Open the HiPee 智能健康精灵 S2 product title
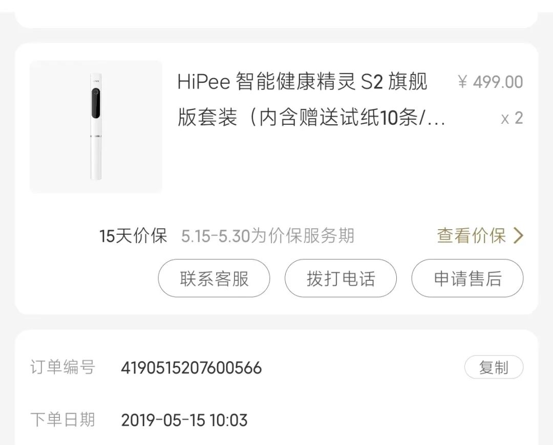Image resolution: width=553 pixels, height=445 pixels. (x=302, y=82)
